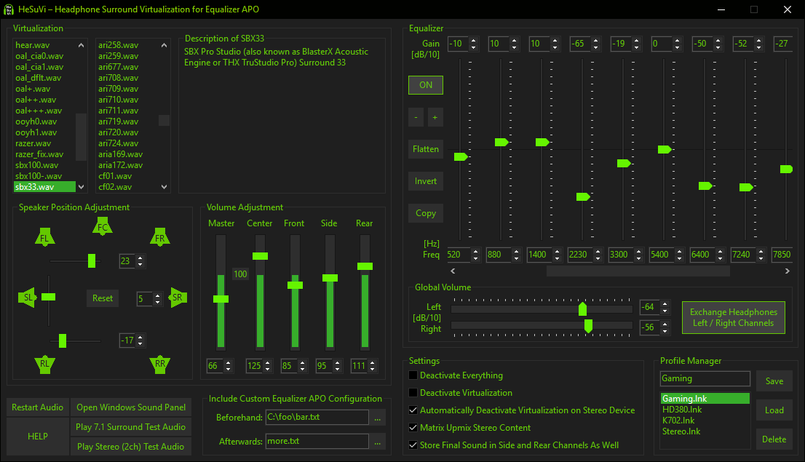Decrease the Center volume value stepper
Image resolution: width=805 pixels, height=462 pixels.
(267, 369)
